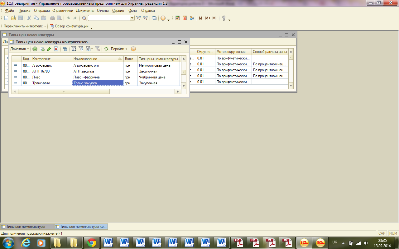Create a new document with the New icon

[6, 18]
